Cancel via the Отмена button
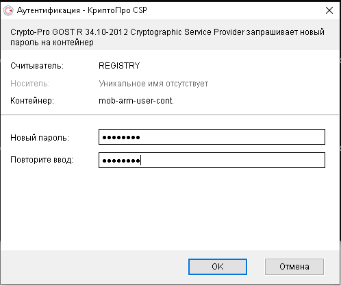341x286 pixels. tap(294, 267)
